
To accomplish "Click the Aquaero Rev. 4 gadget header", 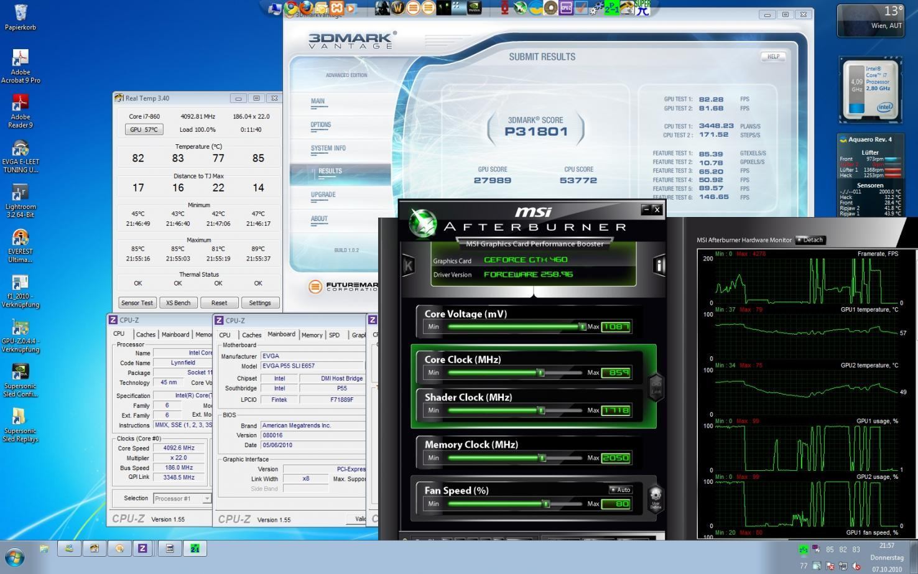I will pyautogui.click(x=869, y=139).
